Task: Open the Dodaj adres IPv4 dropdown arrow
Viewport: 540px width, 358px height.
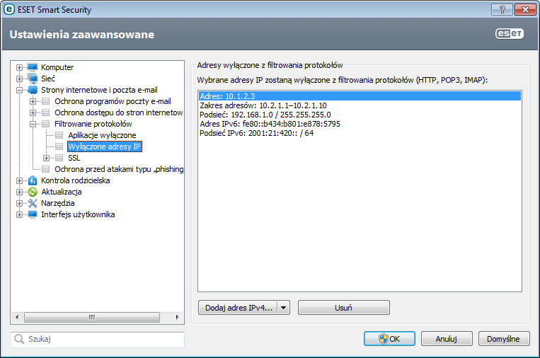Action: click(x=283, y=308)
